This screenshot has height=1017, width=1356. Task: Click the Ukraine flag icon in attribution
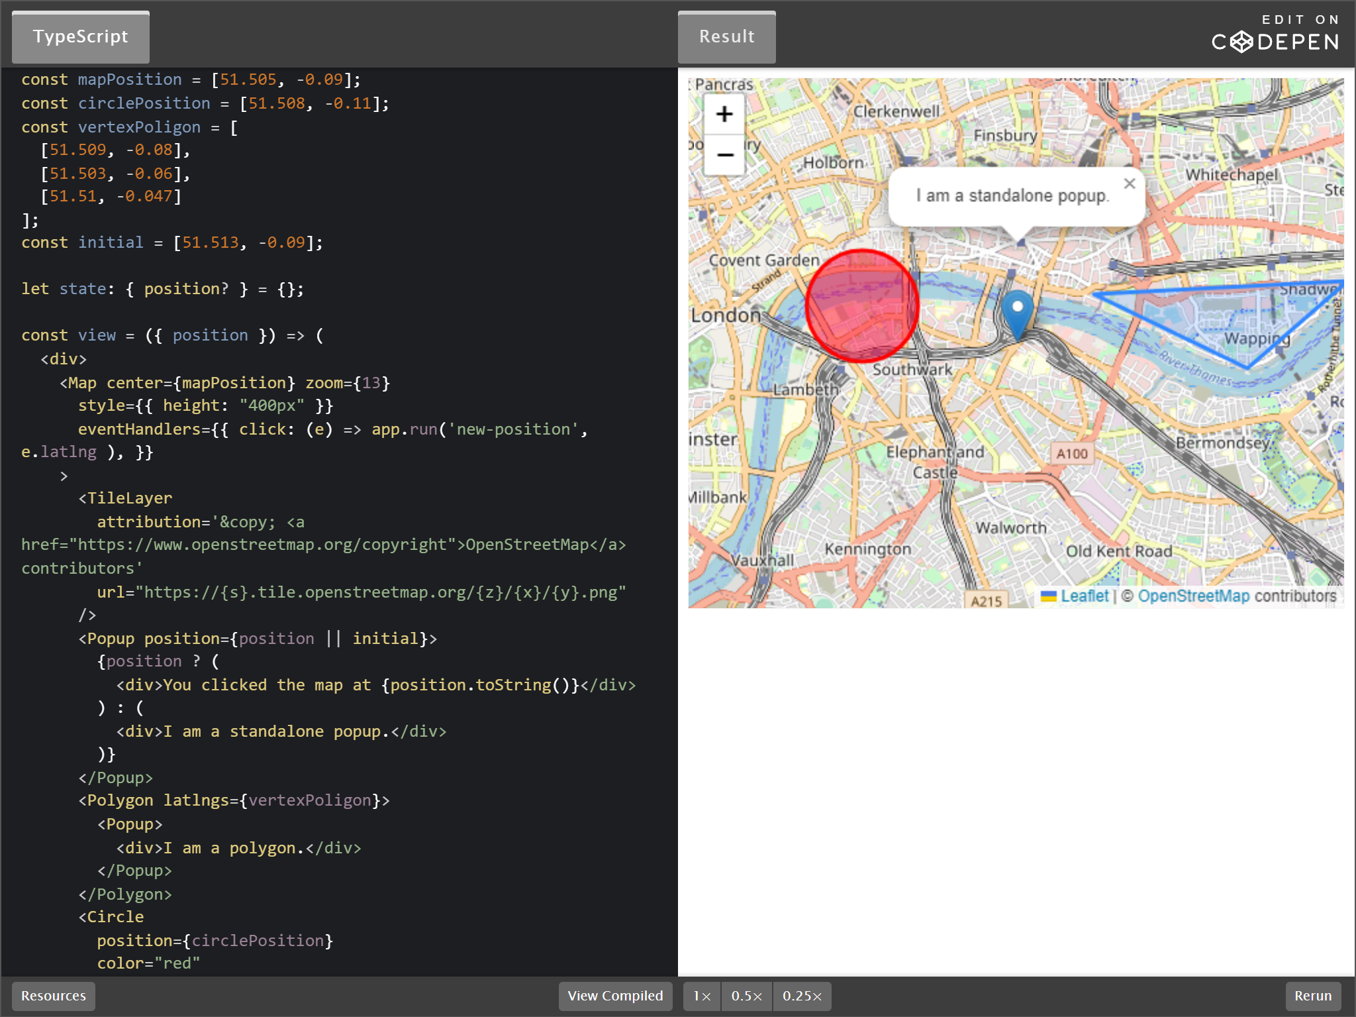tap(1048, 596)
